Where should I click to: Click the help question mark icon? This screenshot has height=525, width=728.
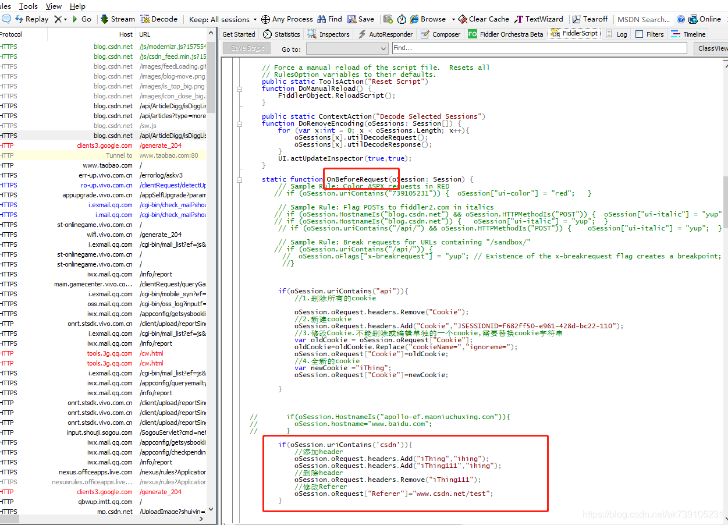click(680, 19)
